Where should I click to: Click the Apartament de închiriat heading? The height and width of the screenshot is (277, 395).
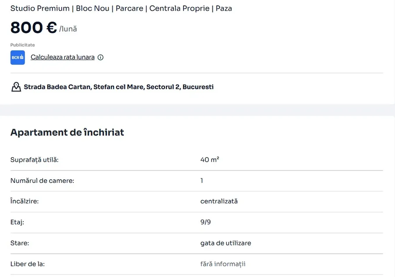[x=67, y=132]
